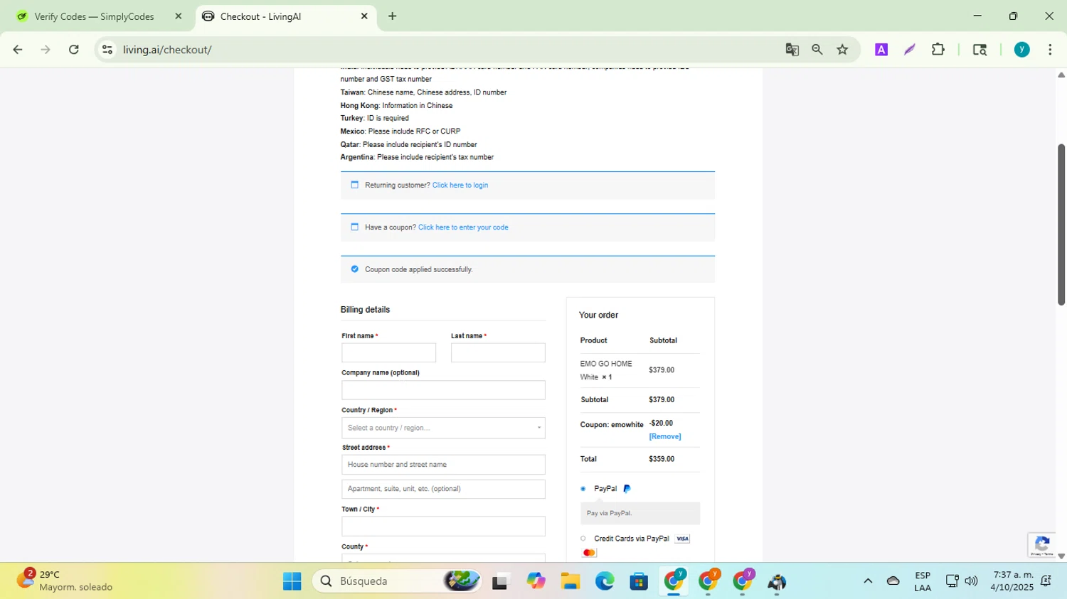Click the coupon applied checkmark icon
1067x599 pixels.
coord(354,269)
